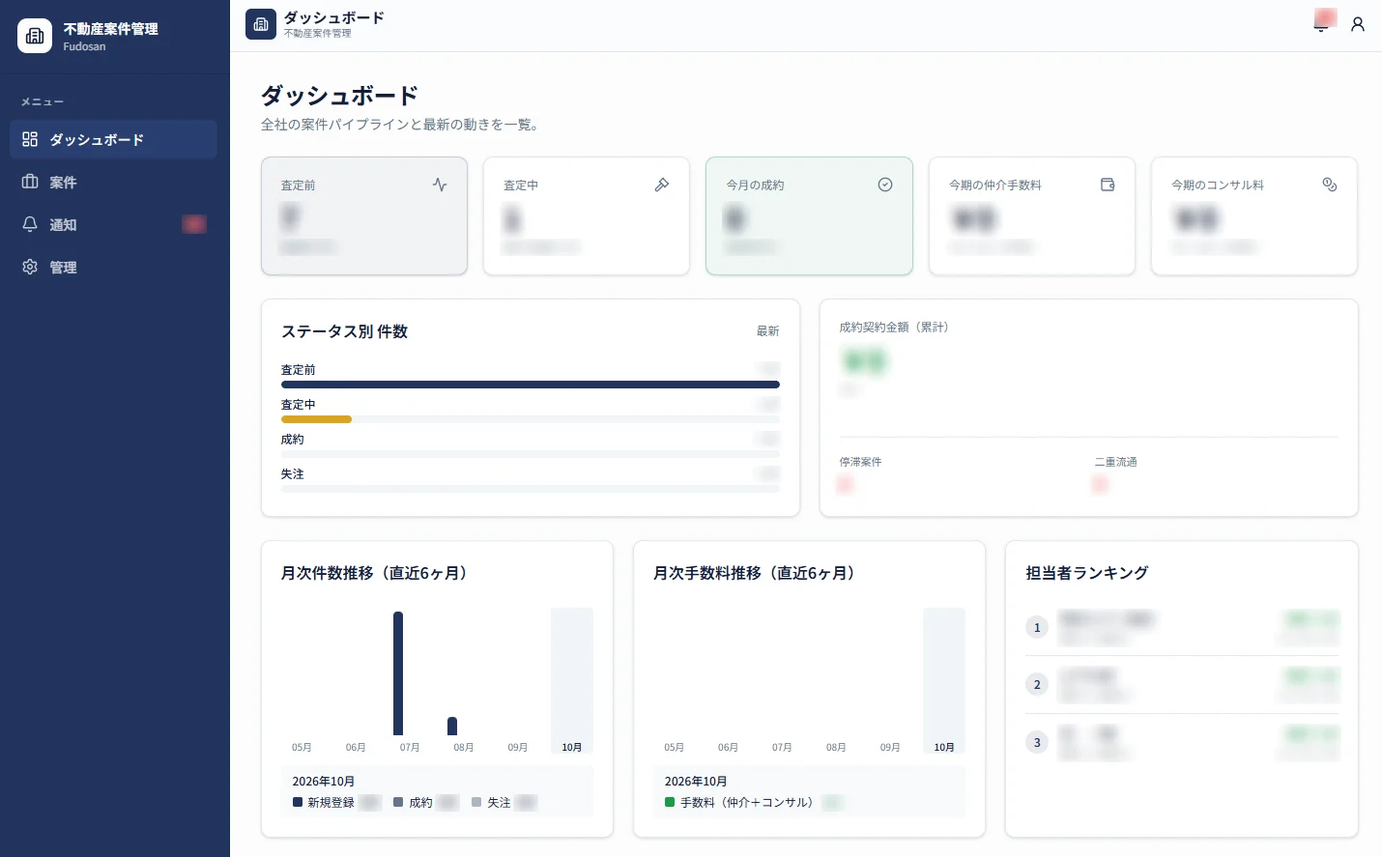Click the check-circle icon on 今月の成約 card
The image size is (1382, 857).
pos(885,185)
